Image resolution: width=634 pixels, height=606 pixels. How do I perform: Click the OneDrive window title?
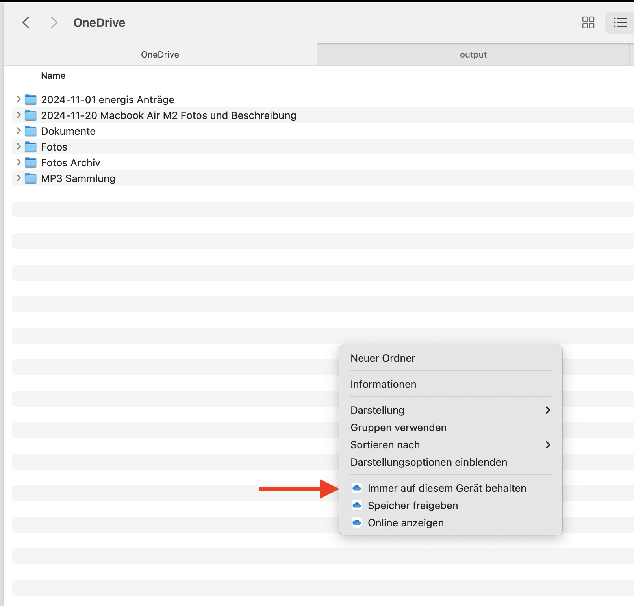(99, 22)
